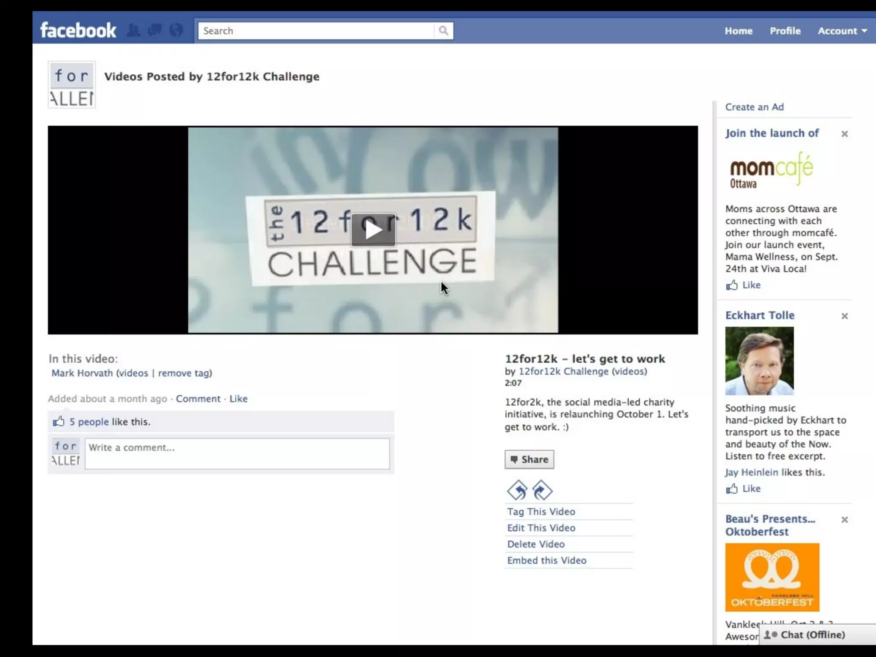Rotate video left icon
This screenshot has height=657, width=876.
click(518, 490)
